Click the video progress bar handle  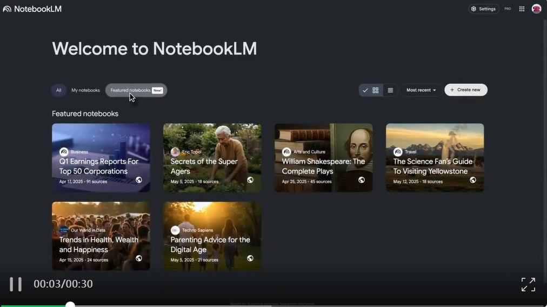(70, 305)
